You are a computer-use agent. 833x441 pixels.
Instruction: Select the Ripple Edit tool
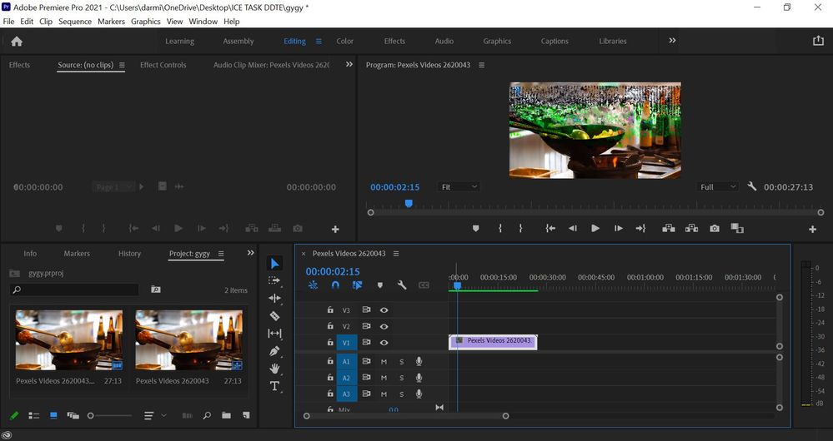coord(275,299)
